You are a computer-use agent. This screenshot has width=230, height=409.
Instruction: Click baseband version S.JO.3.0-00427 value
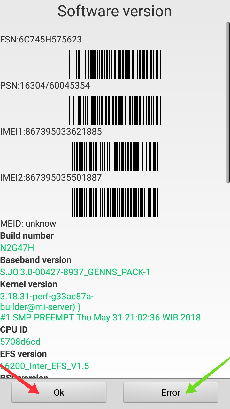[x=75, y=272]
